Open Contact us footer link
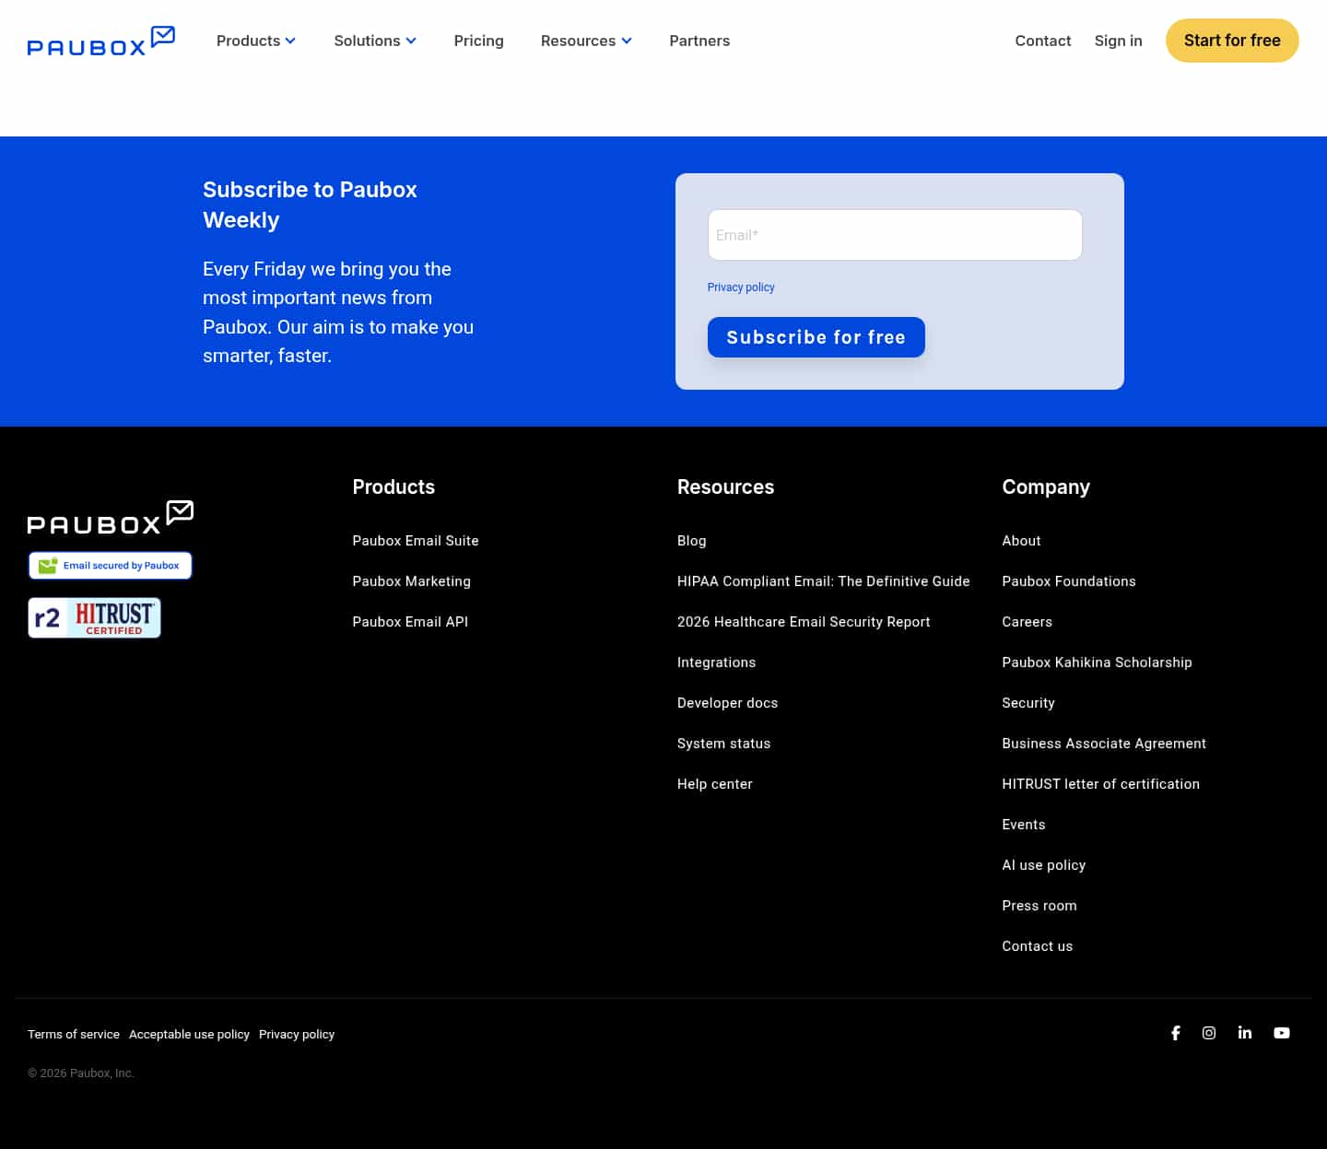This screenshot has width=1327, height=1149. pos(1038,946)
